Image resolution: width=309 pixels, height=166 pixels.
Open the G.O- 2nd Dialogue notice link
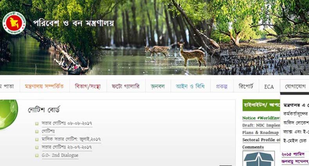coord(60,155)
